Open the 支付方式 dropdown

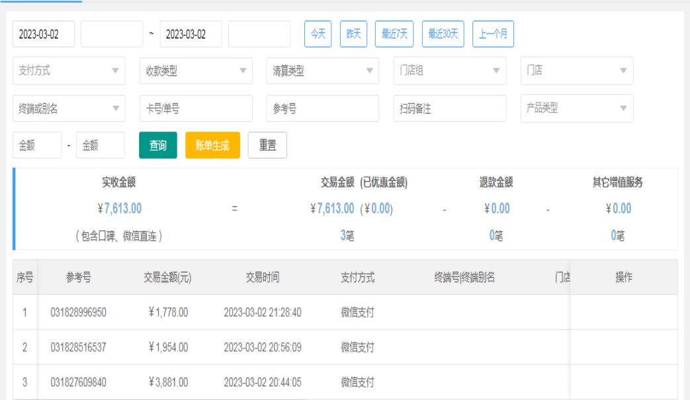pyautogui.click(x=69, y=71)
